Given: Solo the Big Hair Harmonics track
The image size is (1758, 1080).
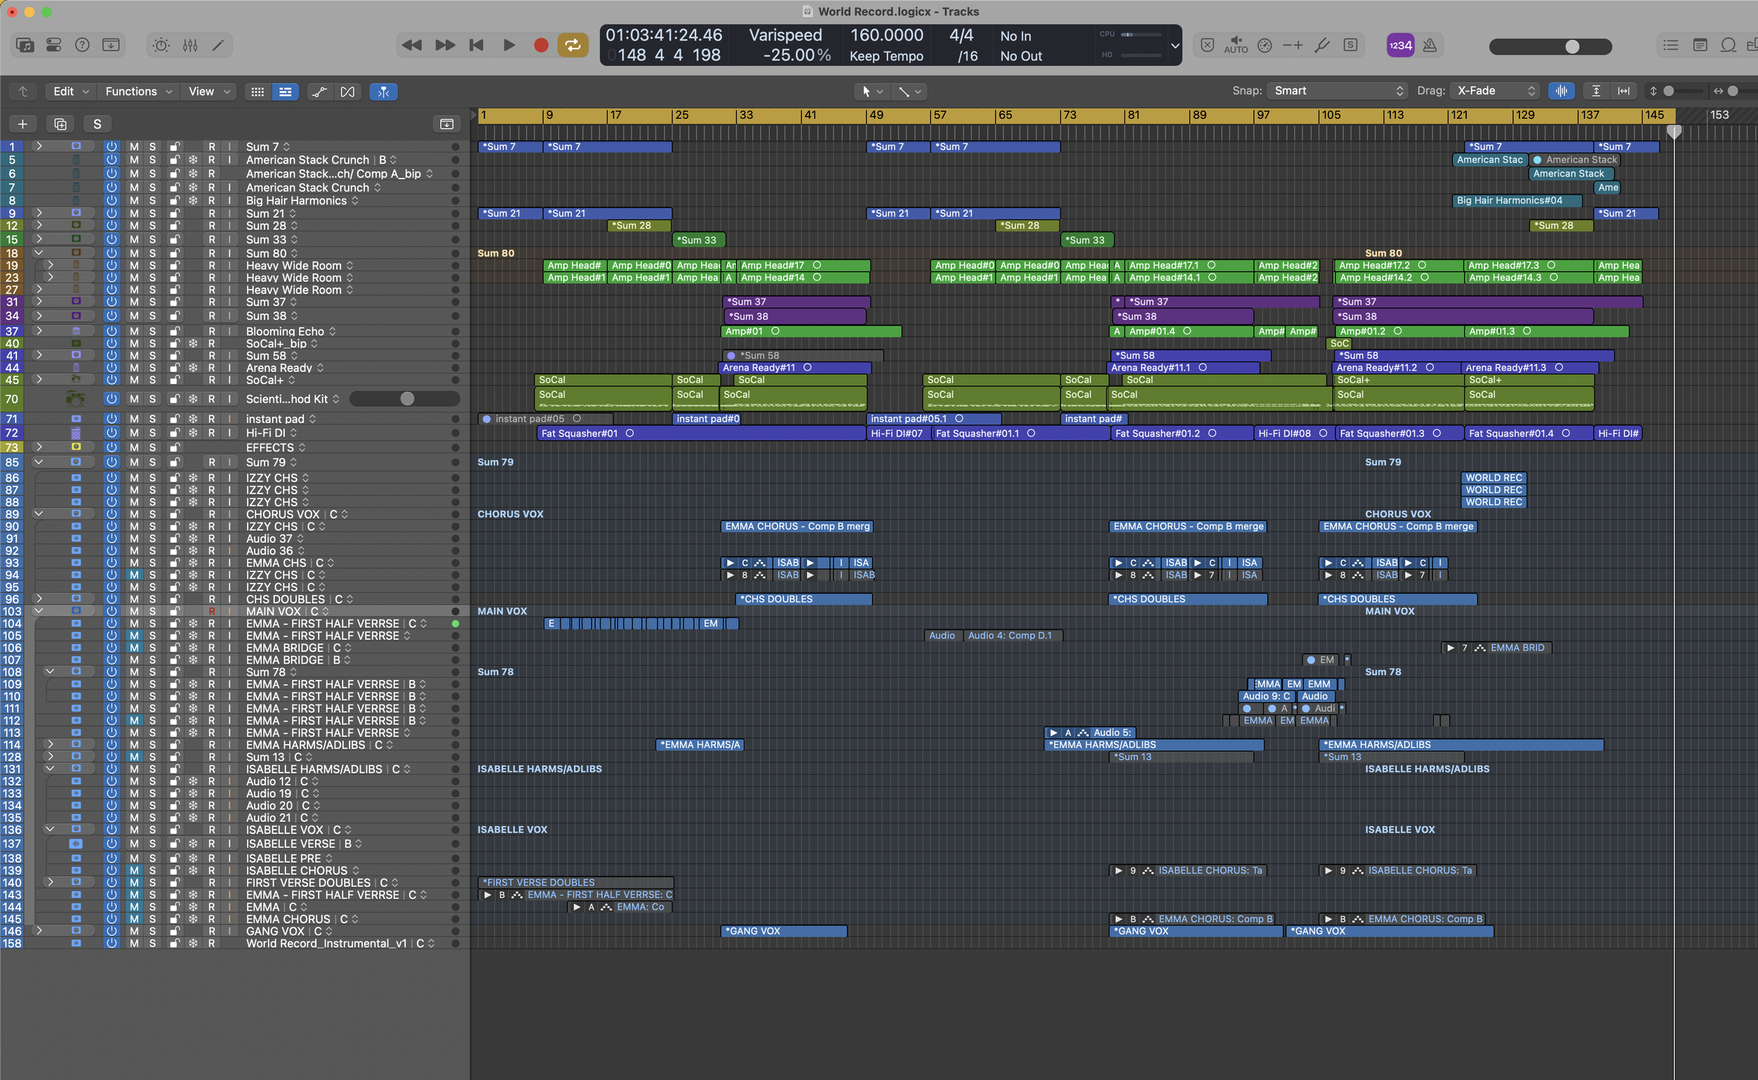Looking at the screenshot, I should pyautogui.click(x=152, y=200).
